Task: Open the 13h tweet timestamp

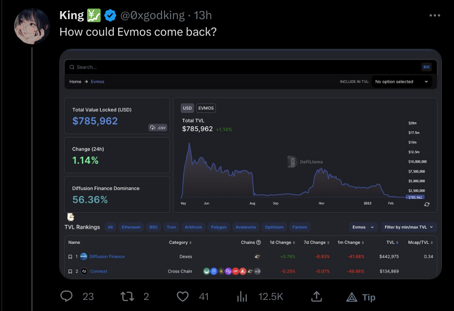Action: [x=203, y=15]
